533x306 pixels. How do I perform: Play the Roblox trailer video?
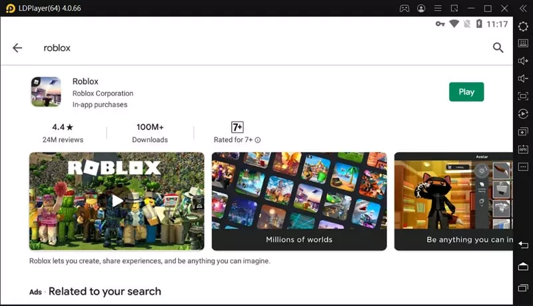coord(117,201)
